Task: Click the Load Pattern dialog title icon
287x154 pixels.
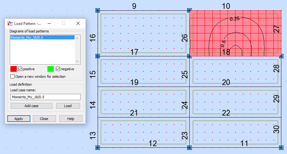Action: [x=10, y=23]
